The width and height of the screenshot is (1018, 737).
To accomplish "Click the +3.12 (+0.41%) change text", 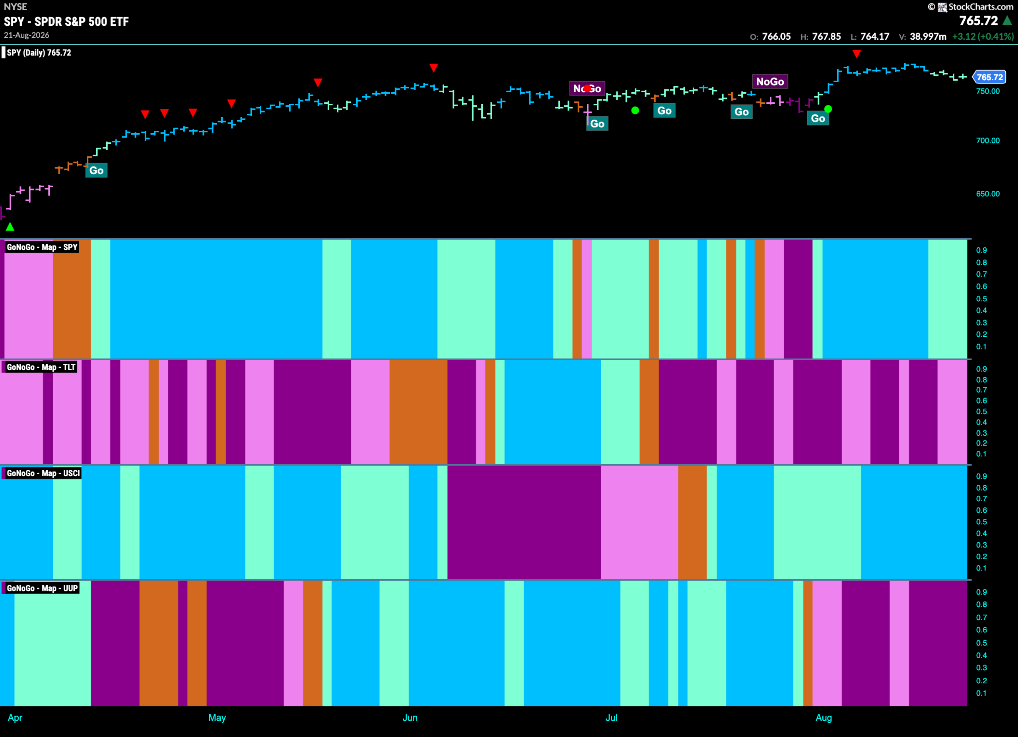I will pos(983,36).
